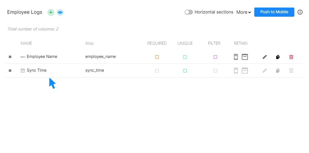Duplicate the Employee Name column
The image size is (309, 153).
278,57
